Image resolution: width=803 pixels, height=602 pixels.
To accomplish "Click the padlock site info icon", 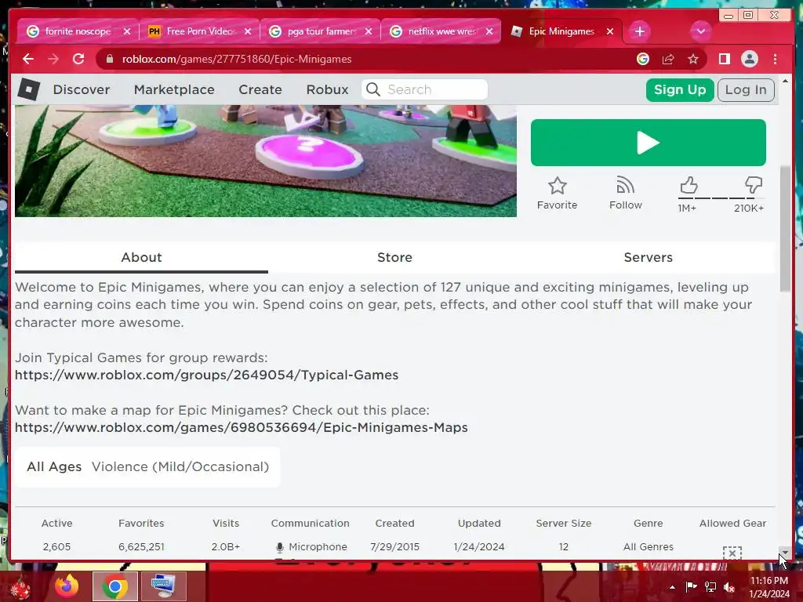I will (109, 60).
